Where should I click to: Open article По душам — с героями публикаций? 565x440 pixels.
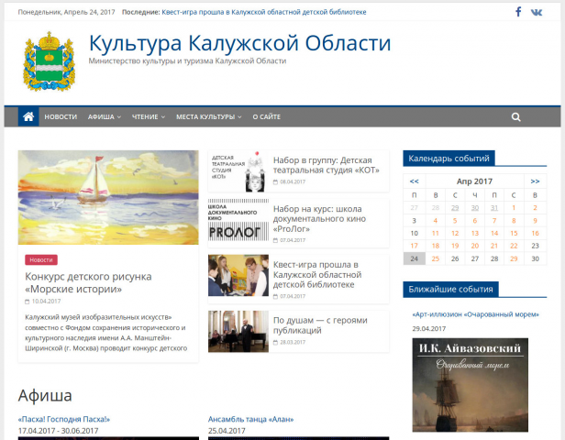320,325
